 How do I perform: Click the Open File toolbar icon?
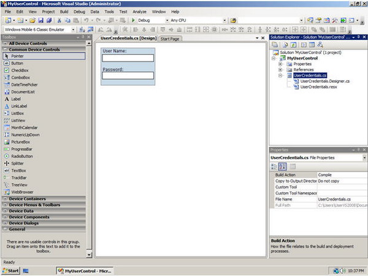pyautogui.click(x=32, y=20)
